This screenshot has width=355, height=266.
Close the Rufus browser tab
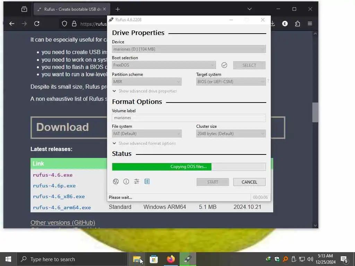104,9
